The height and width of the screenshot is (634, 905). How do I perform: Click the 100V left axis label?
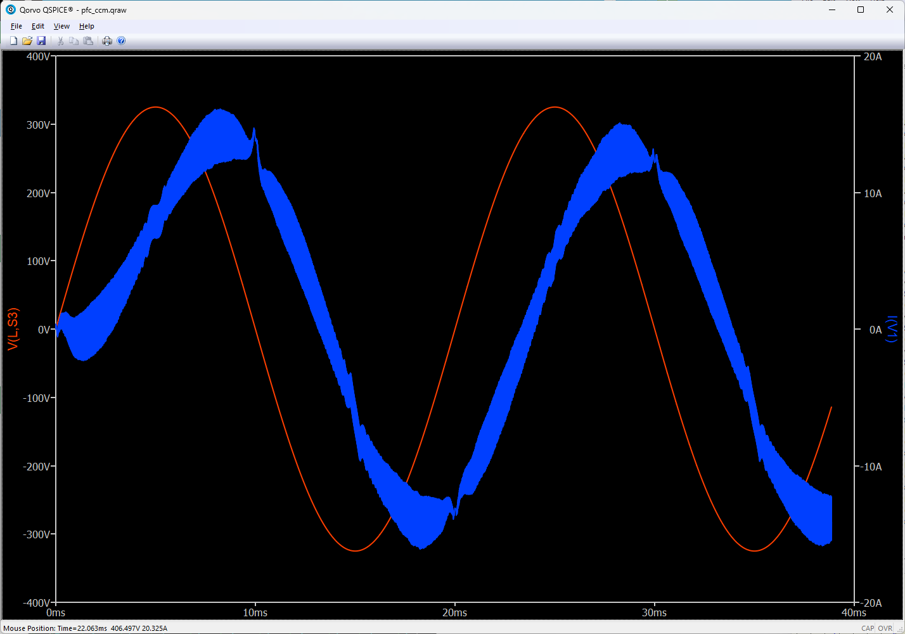[38, 261]
